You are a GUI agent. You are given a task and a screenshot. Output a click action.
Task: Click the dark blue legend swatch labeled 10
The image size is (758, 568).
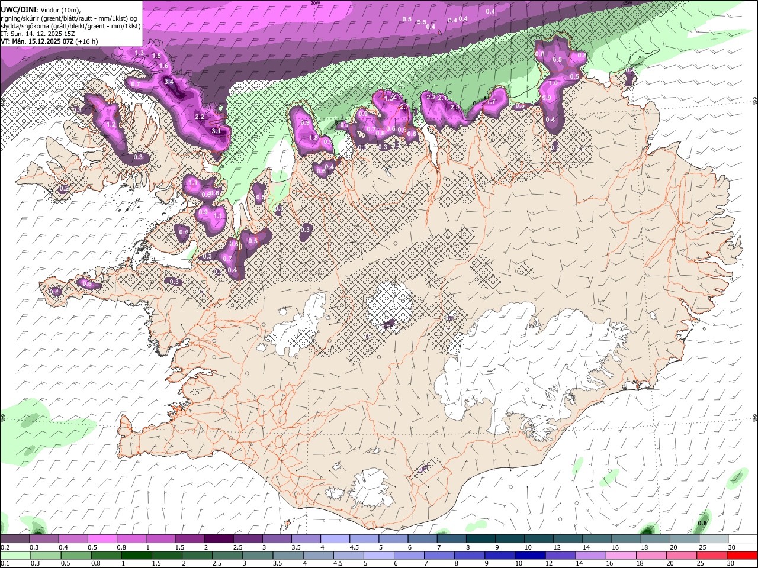(x=529, y=555)
